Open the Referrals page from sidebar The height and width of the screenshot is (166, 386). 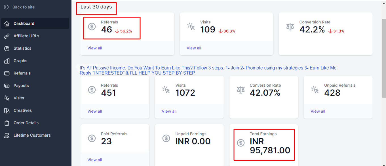coord(22,73)
